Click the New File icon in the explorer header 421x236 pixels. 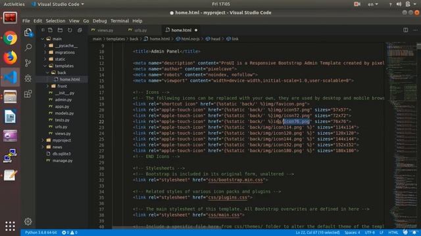pyautogui.click(x=50, y=30)
